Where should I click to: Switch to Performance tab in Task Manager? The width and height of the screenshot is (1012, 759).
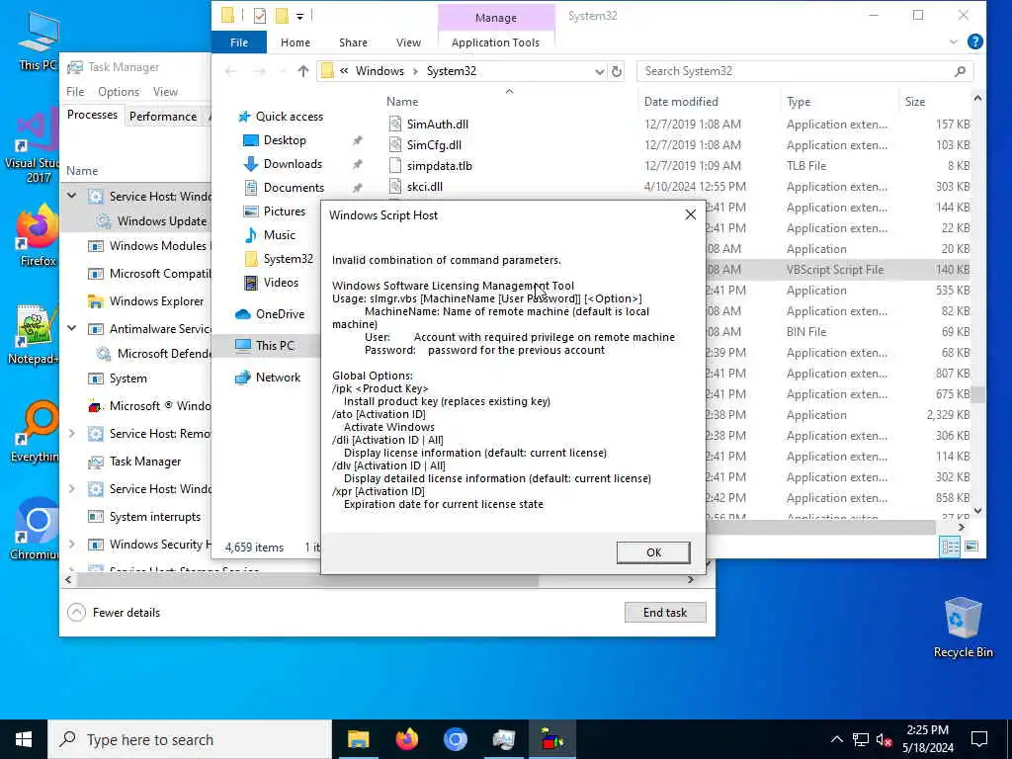click(163, 117)
